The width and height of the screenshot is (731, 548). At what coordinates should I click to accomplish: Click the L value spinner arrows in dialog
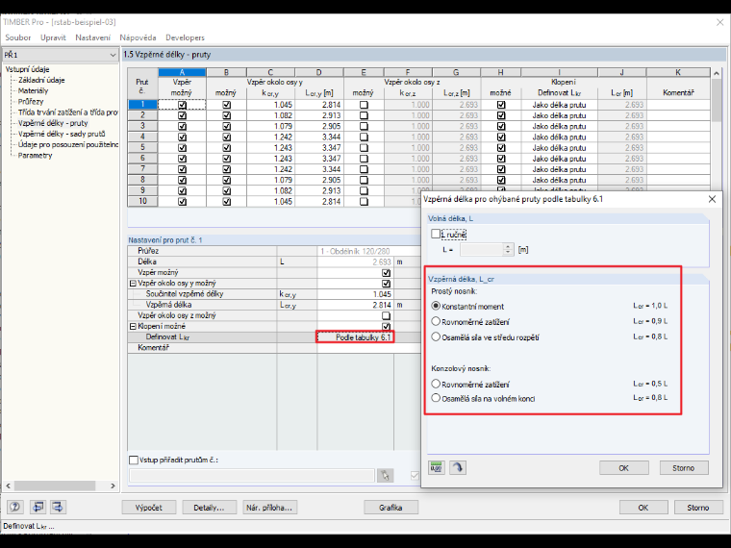pos(508,250)
